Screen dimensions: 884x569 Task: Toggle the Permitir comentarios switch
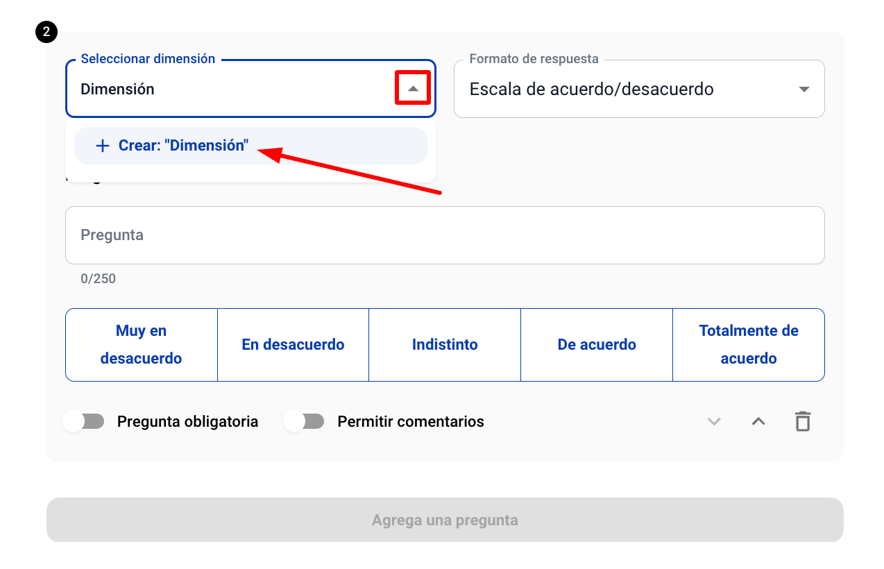pyautogui.click(x=304, y=421)
